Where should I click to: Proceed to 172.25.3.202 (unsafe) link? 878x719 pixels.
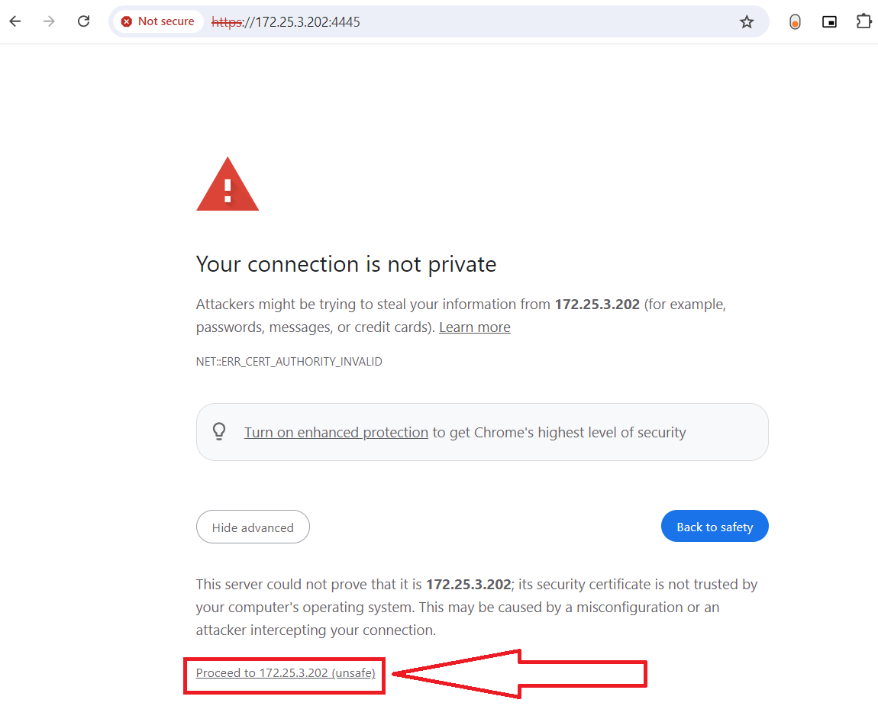286,673
